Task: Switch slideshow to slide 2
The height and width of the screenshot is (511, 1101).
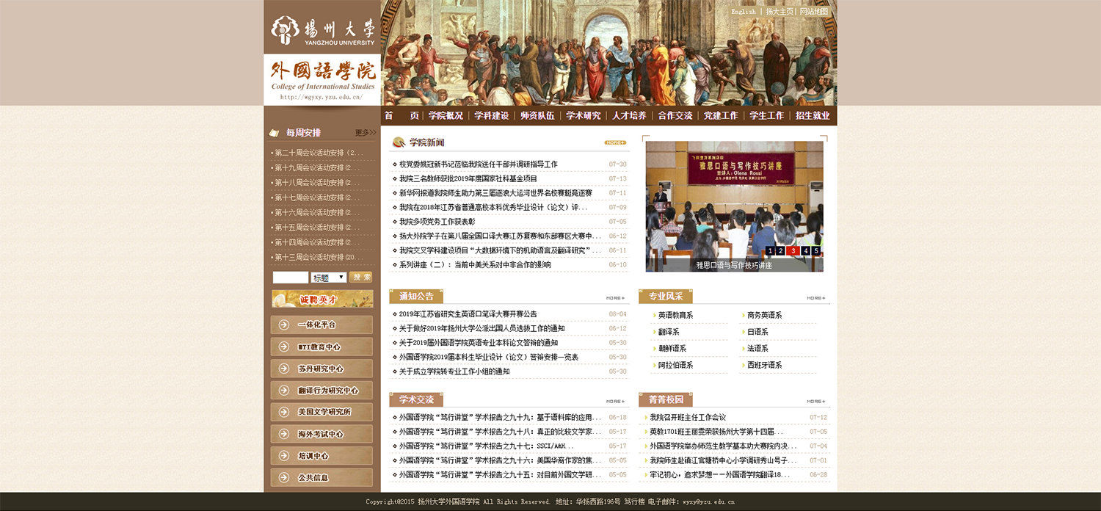Action: (x=781, y=251)
